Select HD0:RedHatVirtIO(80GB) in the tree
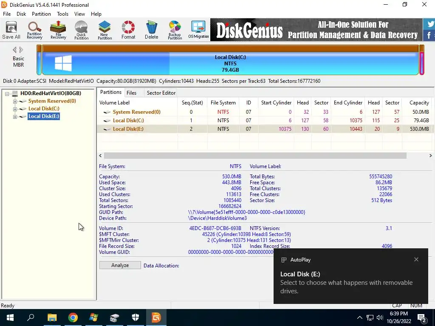Viewport: 435px width, 326px height. point(51,93)
